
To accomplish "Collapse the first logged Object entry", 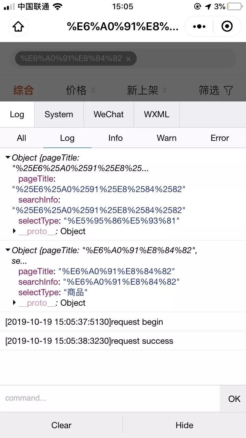I will click(8, 158).
